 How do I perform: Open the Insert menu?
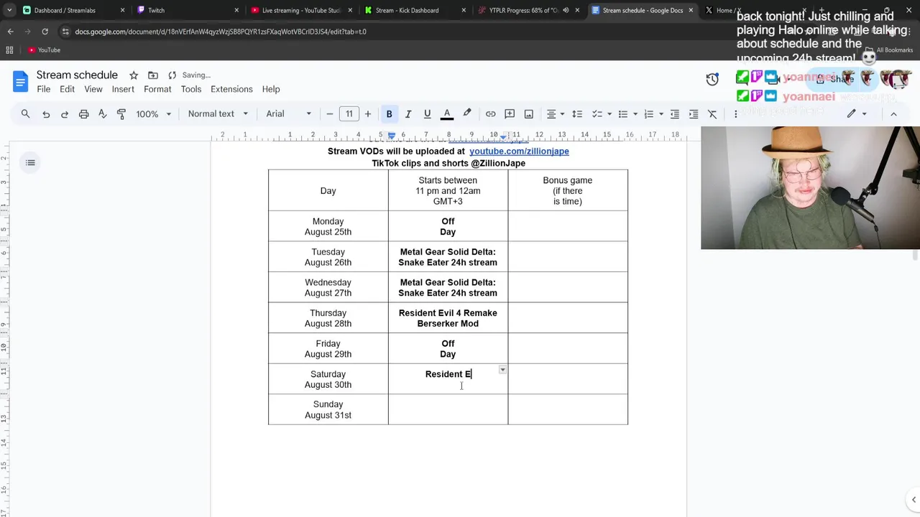pyautogui.click(x=123, y=89)
